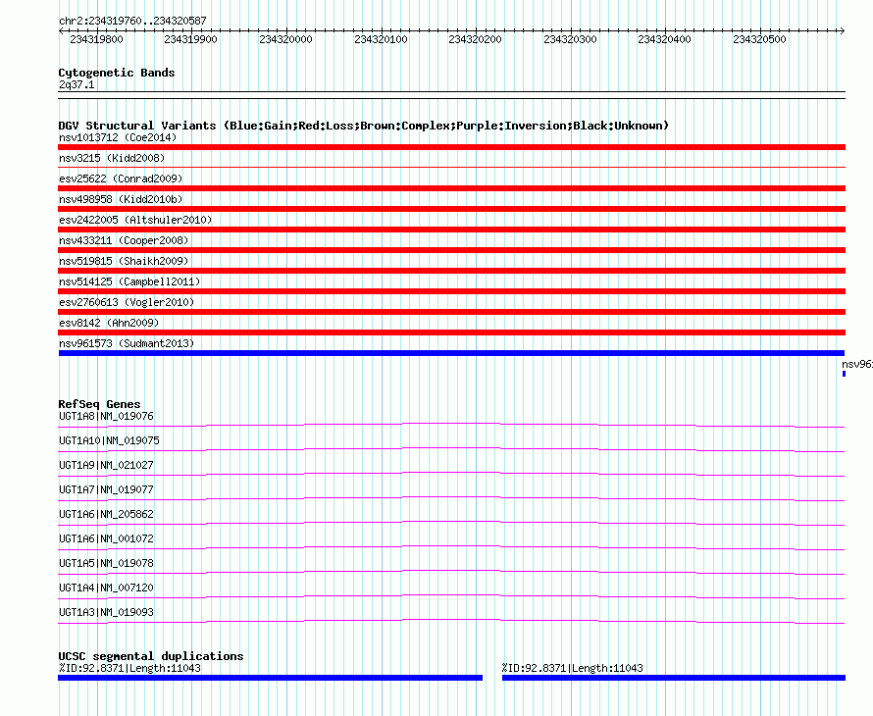Click the red bar under esv25622
The height and width of the screenshot is (716, 873).
451,188
